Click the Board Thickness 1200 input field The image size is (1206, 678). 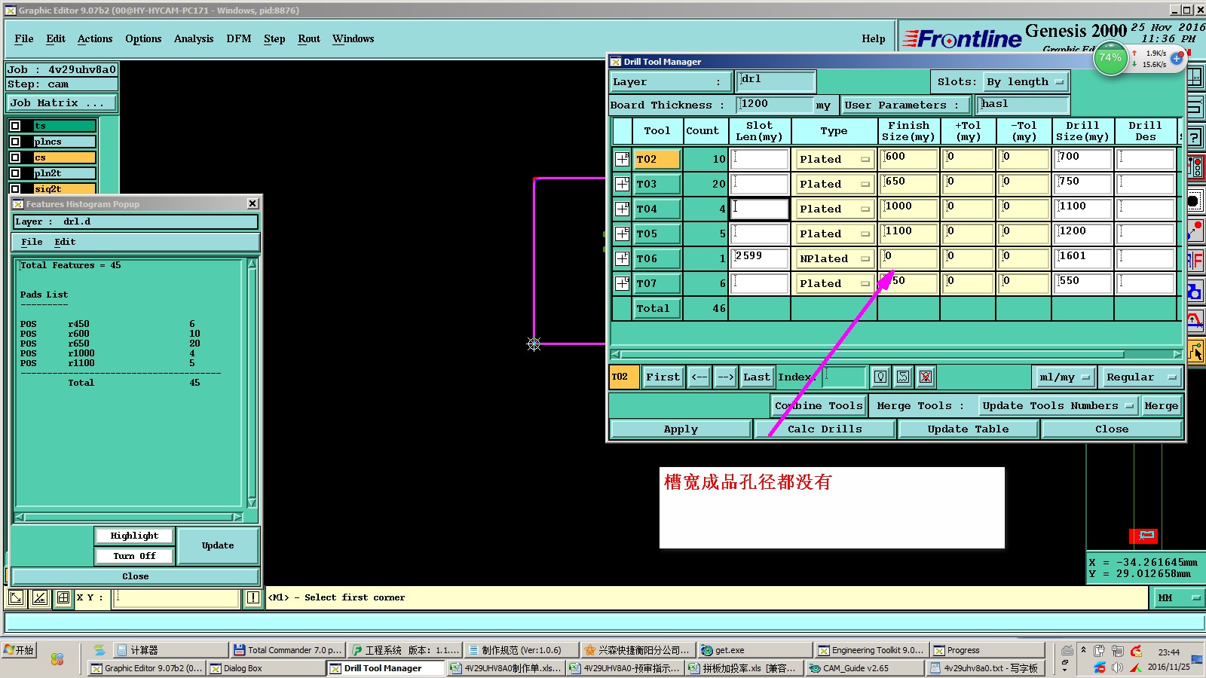775,105
